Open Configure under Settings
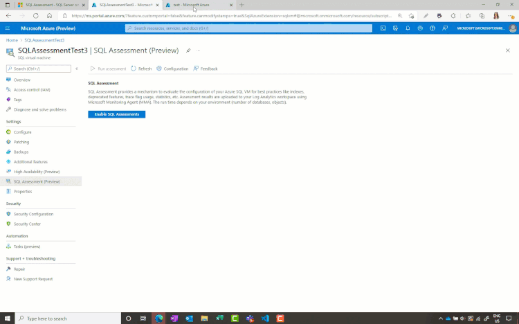The width and height of the screenshot is (519, 324). (x=23, y=132)
